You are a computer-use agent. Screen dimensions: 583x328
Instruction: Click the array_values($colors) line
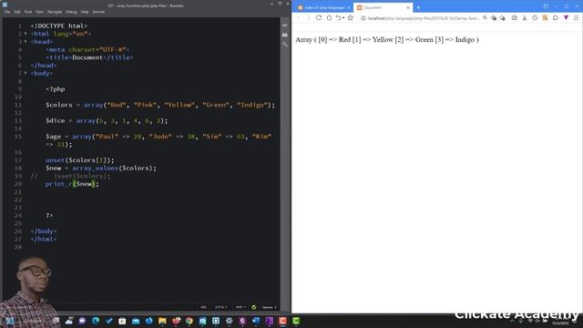pos(101,168)
